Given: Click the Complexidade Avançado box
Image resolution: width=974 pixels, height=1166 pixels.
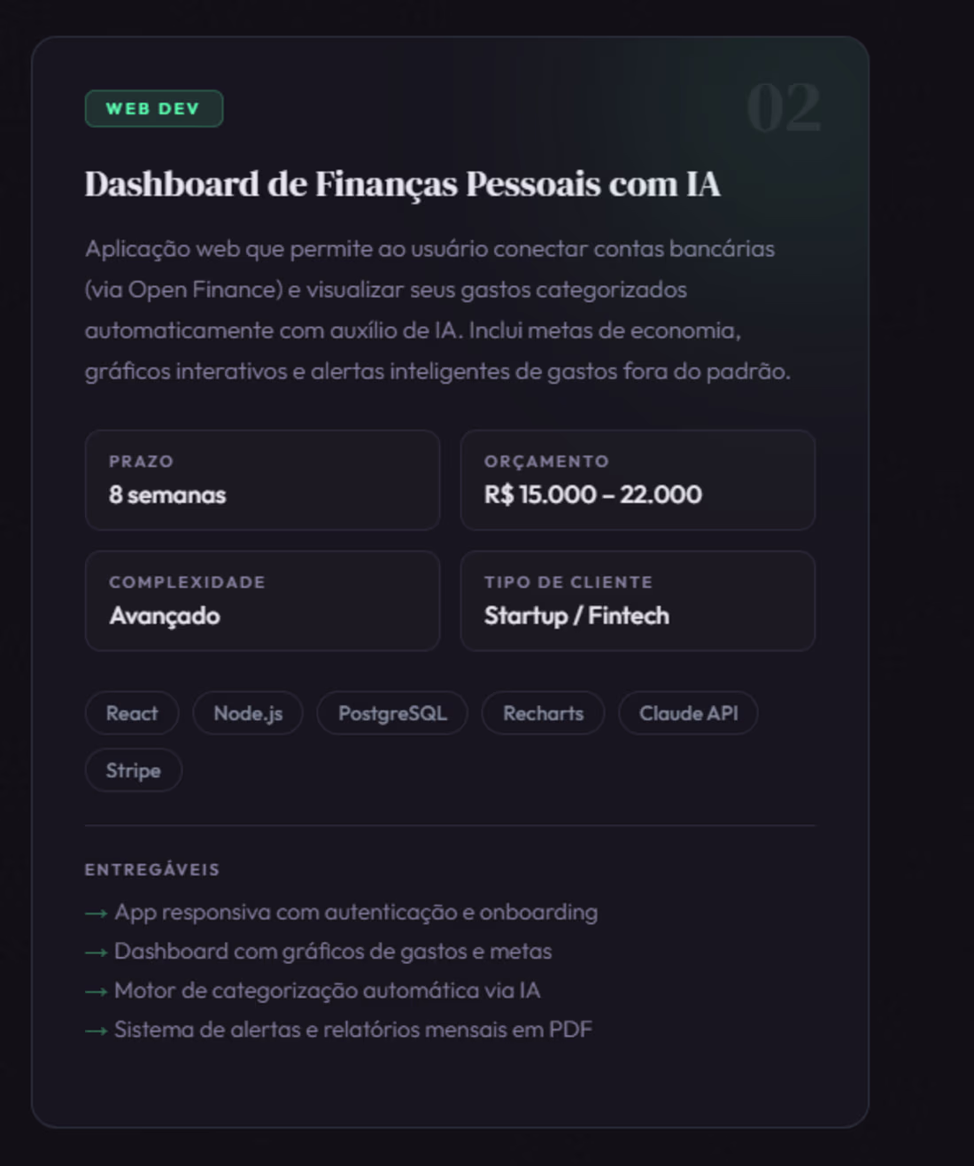Looking at the screenshot, I should tap(262, 601).
